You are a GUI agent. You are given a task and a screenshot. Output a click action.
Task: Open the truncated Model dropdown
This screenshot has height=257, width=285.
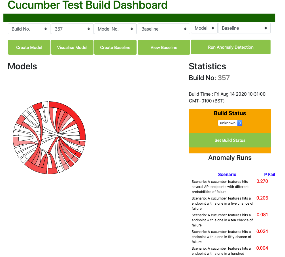click(x=204, y=28)
